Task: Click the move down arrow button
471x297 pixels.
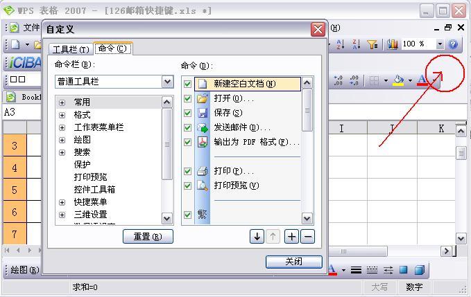Action: (x=257, y=237)
